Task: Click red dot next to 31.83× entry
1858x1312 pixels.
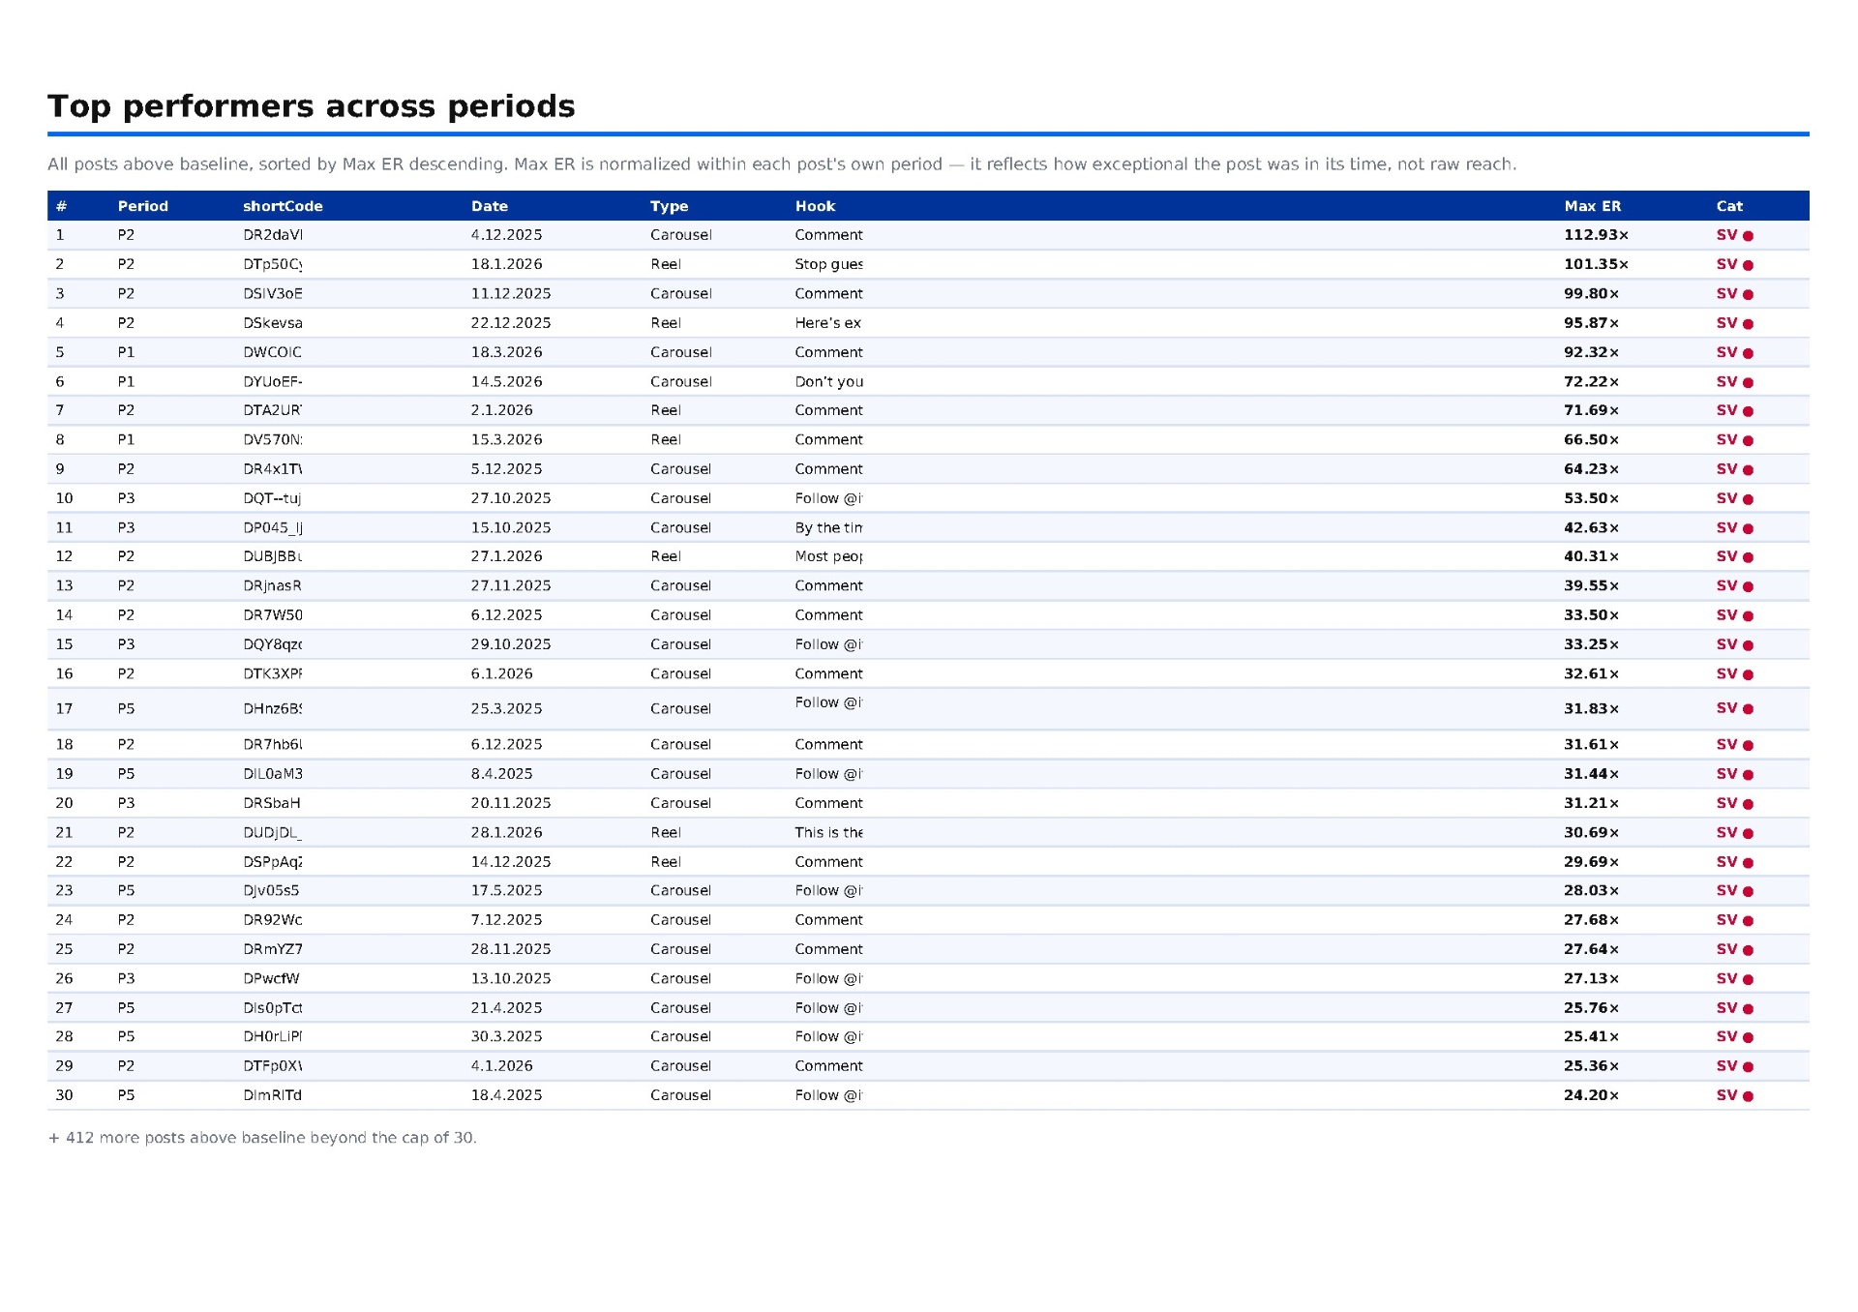Action: [x=1748, y=709]
